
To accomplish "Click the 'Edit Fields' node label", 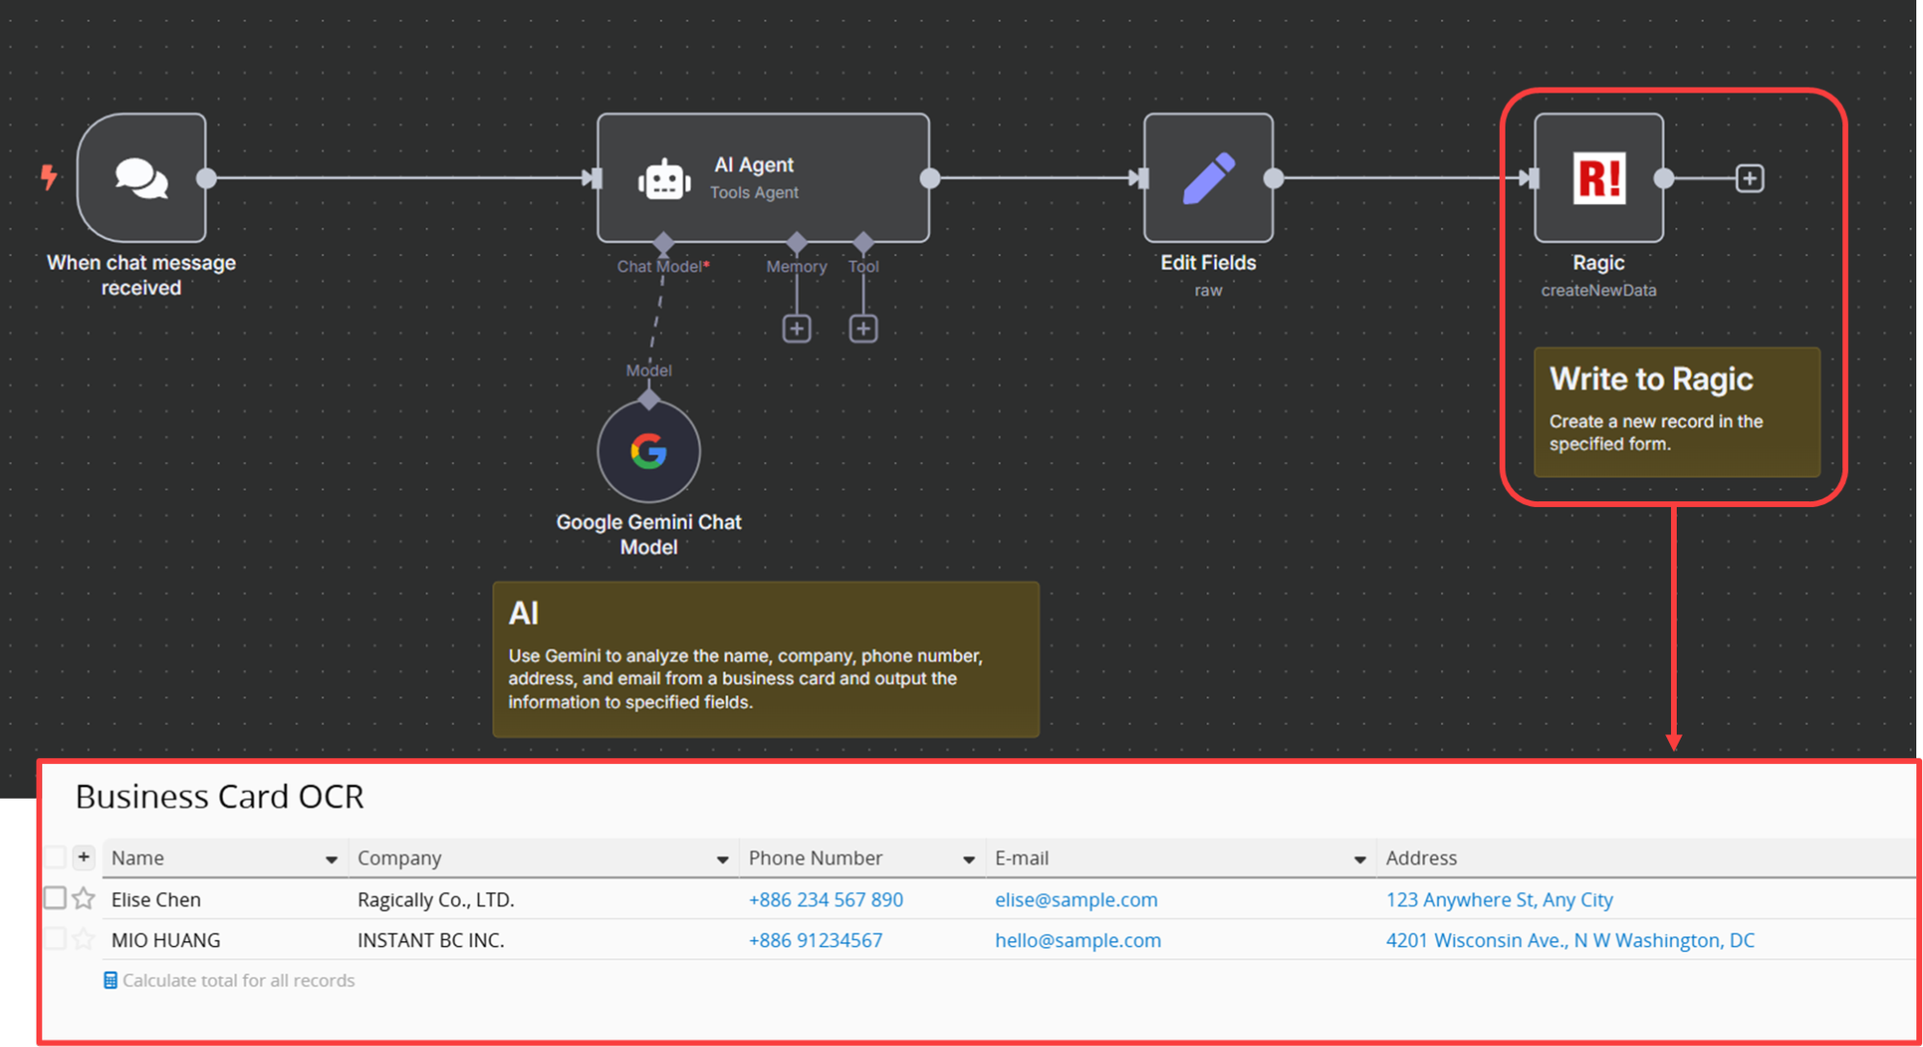I will pyautogui.click(x=1208, y=263).
